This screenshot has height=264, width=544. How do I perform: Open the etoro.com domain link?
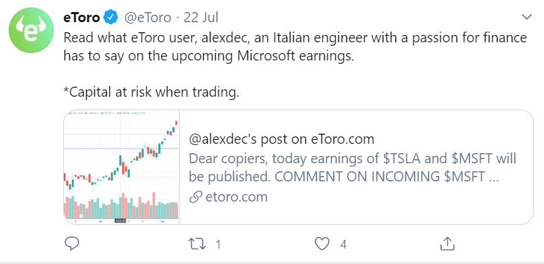(236, 197)
